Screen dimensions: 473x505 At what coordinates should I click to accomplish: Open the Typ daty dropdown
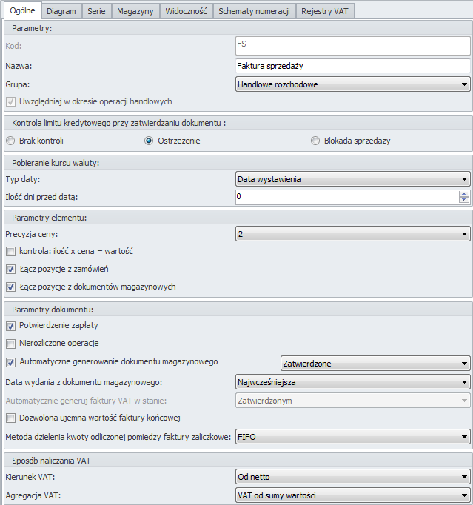coord(353,179)
